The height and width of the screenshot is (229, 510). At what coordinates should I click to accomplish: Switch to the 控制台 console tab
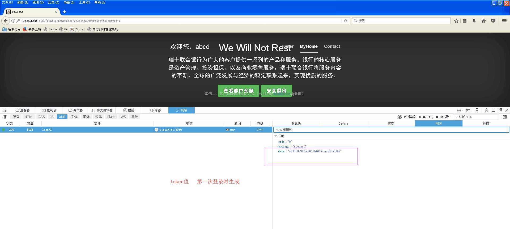[49, 110]
